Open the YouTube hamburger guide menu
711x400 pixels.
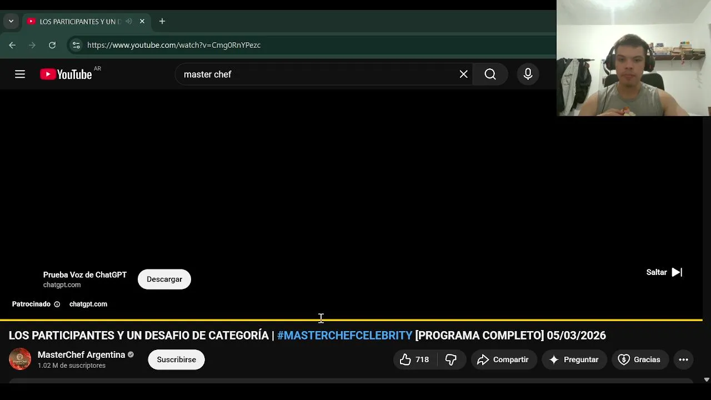pyautogui.click(x=20, y=74)
